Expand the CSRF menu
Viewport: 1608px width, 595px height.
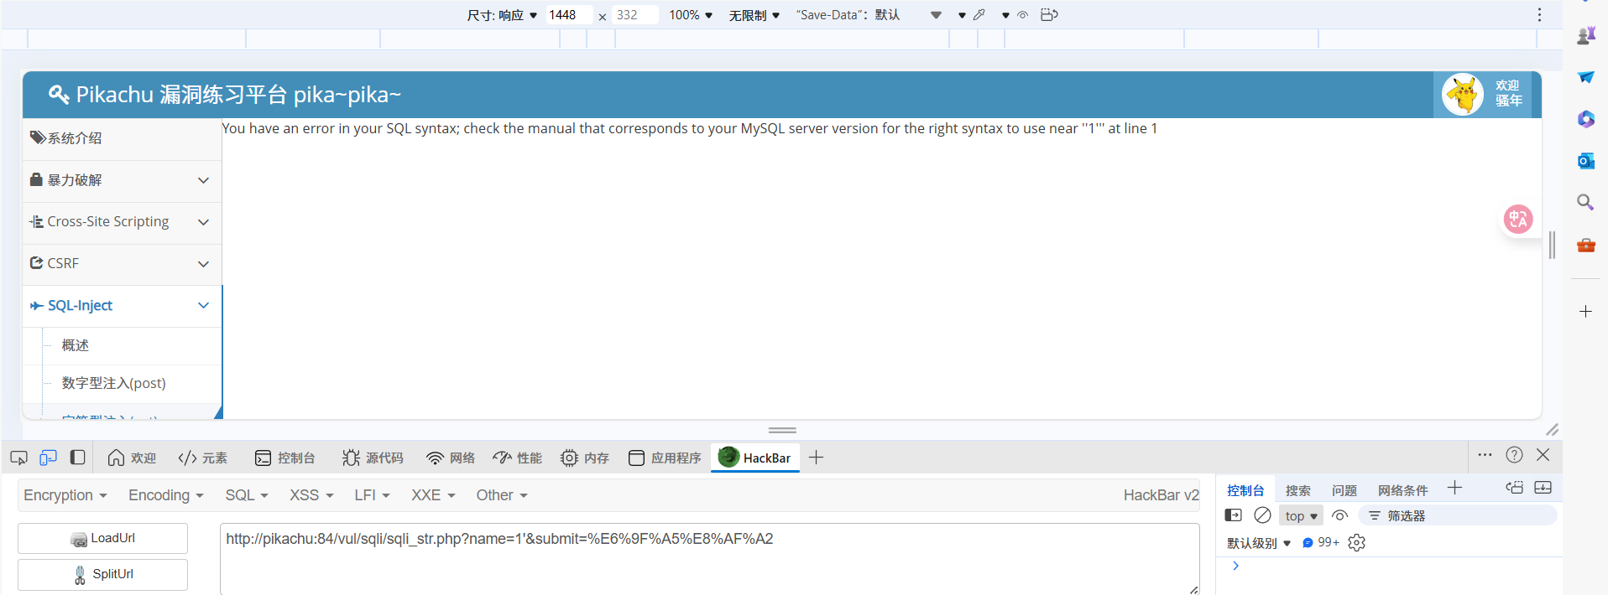122,263
